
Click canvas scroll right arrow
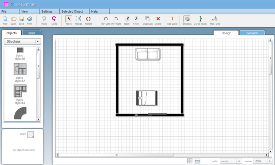click(267, 155)
